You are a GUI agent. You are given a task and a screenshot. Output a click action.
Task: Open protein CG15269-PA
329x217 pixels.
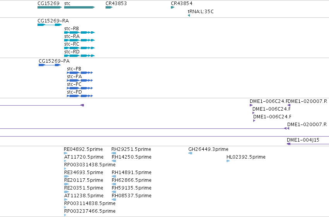pyautogui.click(x=50, y=65)
